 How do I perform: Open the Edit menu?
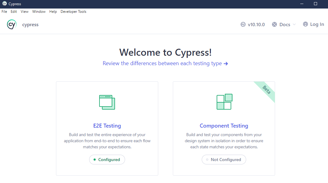[14, 12]
